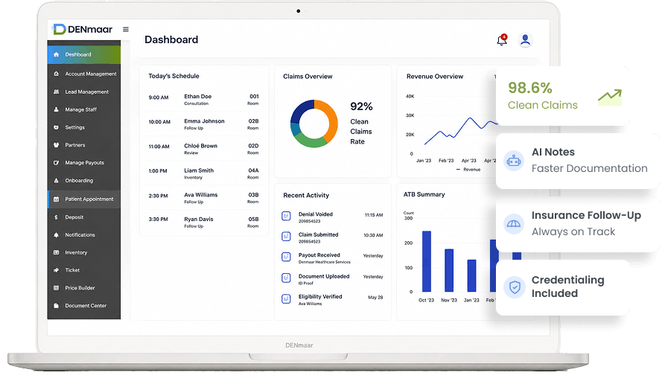
Task: Click the Jan '23 bar in ATB Summary
Action: (x=471, y=275)
